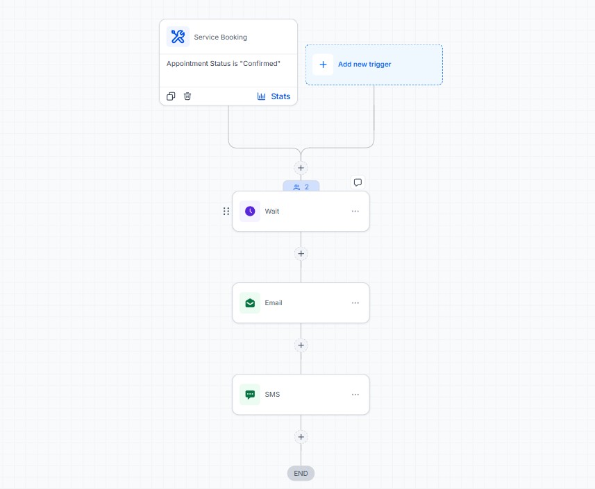Click the Service Booking trigger title
Viewport: 595px width, 489px height.
click(221, 37)
